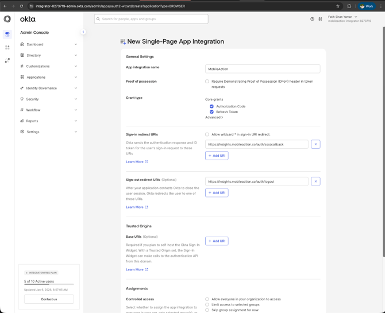Delete the sign-out redirect URI with X
The image size is (385, 313).
[x=315, y=181]
